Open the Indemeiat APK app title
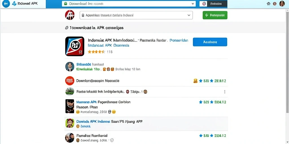Screen dimensions: 289x144 pyautogui.click(x=113, y=40)
